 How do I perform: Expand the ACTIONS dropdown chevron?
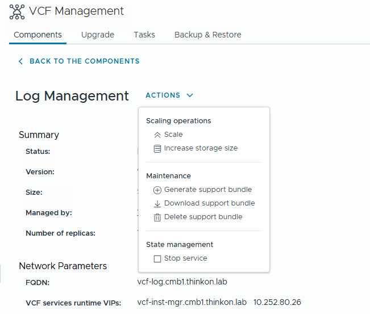190,95
